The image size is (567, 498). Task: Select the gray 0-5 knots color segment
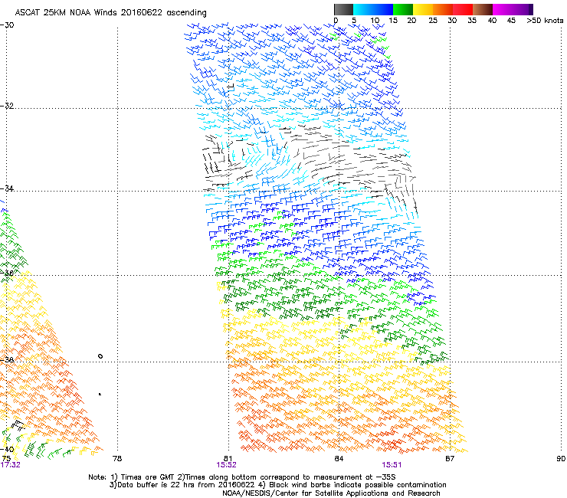pyautogui.click(x=343, y=9)
